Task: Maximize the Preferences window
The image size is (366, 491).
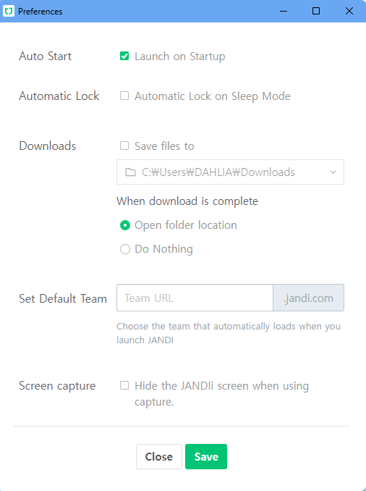Action: 316,12
